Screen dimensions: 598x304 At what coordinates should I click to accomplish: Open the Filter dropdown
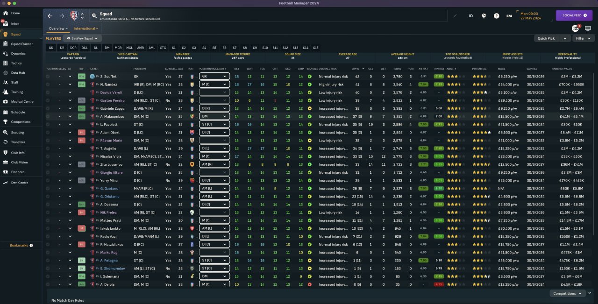[x=583, y=38]
